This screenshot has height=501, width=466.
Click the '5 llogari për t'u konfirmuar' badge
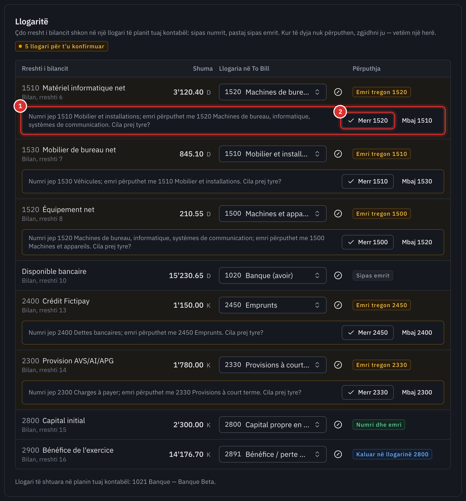pyautogui.click(x=62, y=46)
